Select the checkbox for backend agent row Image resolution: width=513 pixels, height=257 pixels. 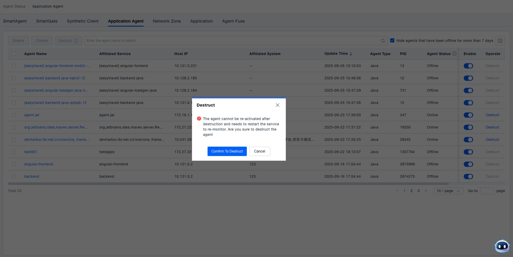tap(14, 177)
